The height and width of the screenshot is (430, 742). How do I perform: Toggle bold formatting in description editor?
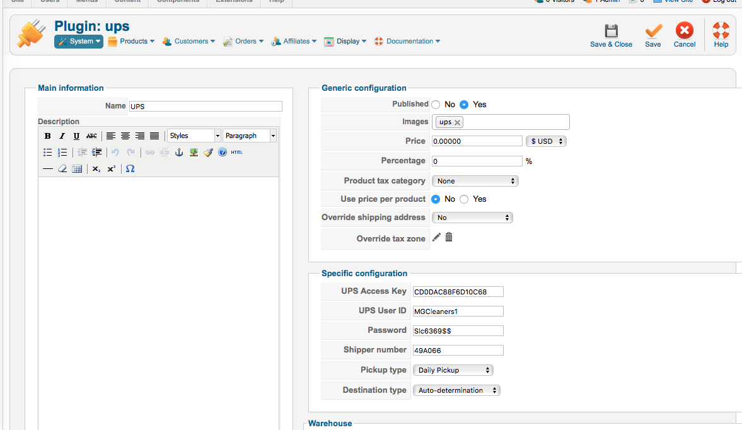click(48, 136)
